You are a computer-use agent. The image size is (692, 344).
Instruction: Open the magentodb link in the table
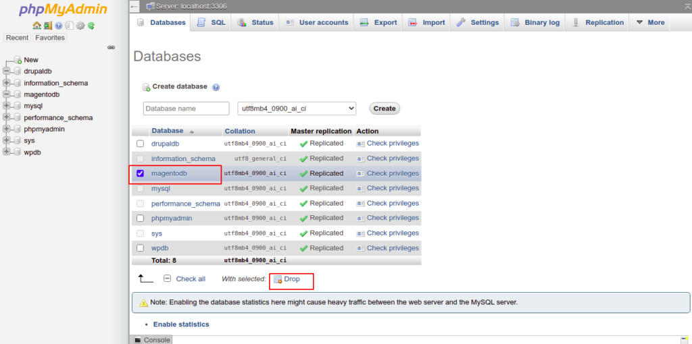[169, 173]
